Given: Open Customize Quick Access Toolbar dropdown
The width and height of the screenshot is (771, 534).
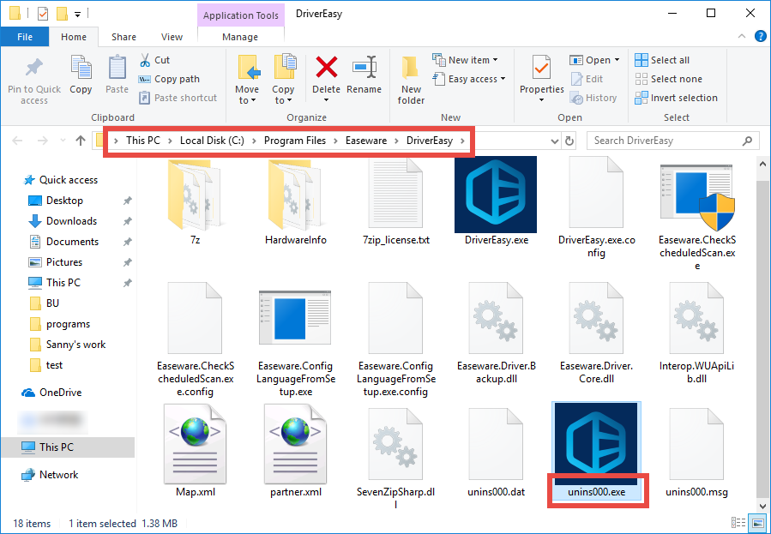Looking at the screenshot, I should 77,15.
